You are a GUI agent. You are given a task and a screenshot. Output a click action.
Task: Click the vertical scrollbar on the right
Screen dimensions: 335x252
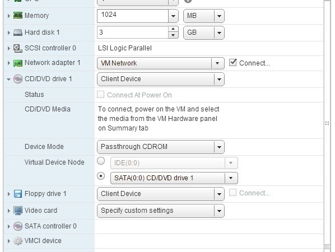[327, 123]
